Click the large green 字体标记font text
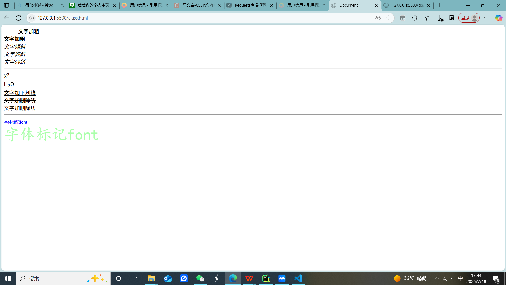 (52, 134)
